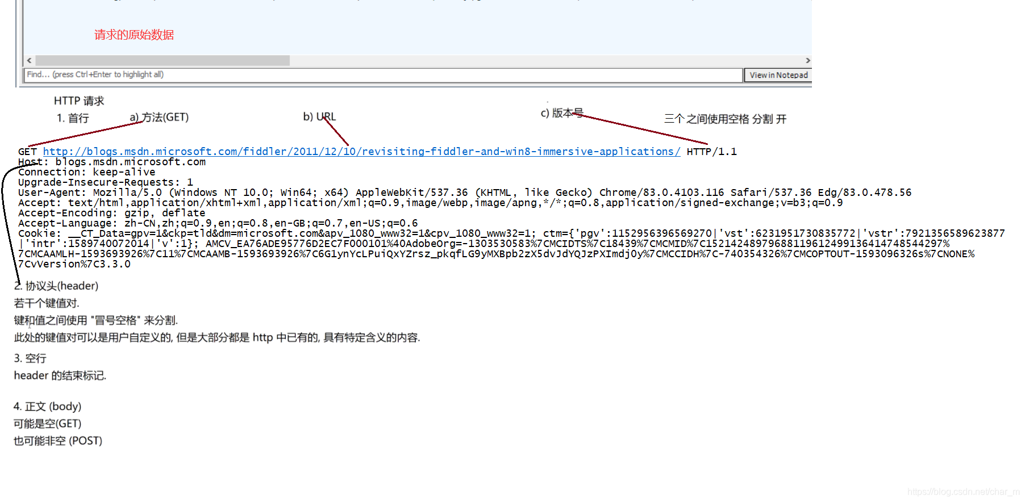The width and height of the screenshot is (1025, 502).
Task: Click the Connection: keep-alive line
Action: pyautogui.click(x=86, y=172)
